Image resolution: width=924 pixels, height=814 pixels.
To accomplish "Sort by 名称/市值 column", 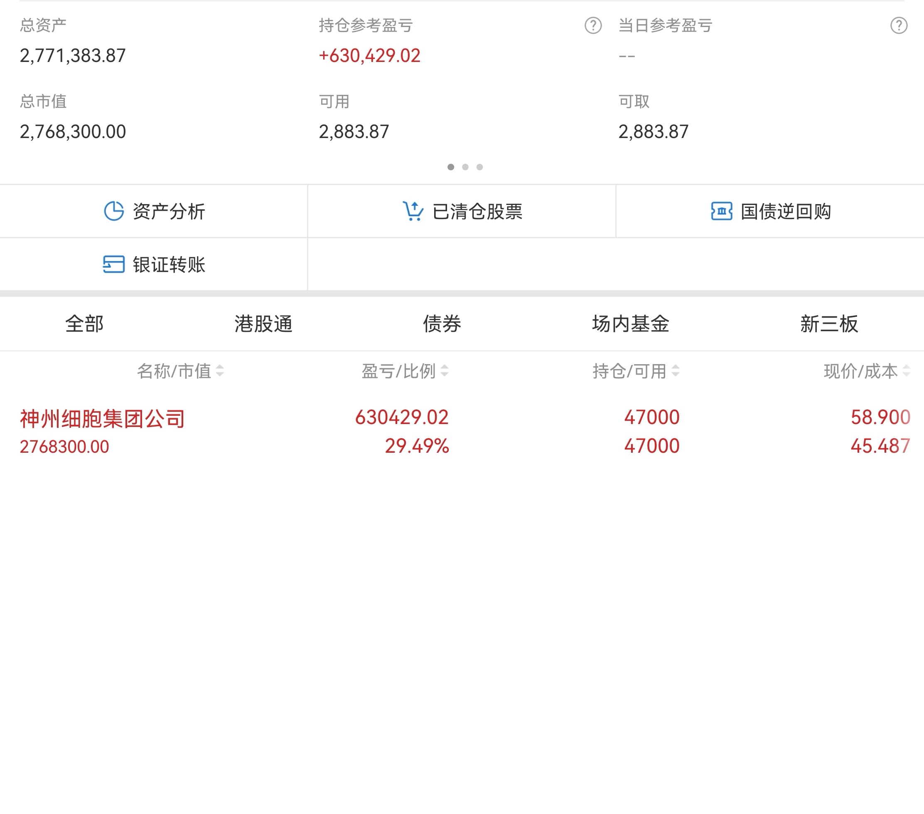I will click(180, 371).
